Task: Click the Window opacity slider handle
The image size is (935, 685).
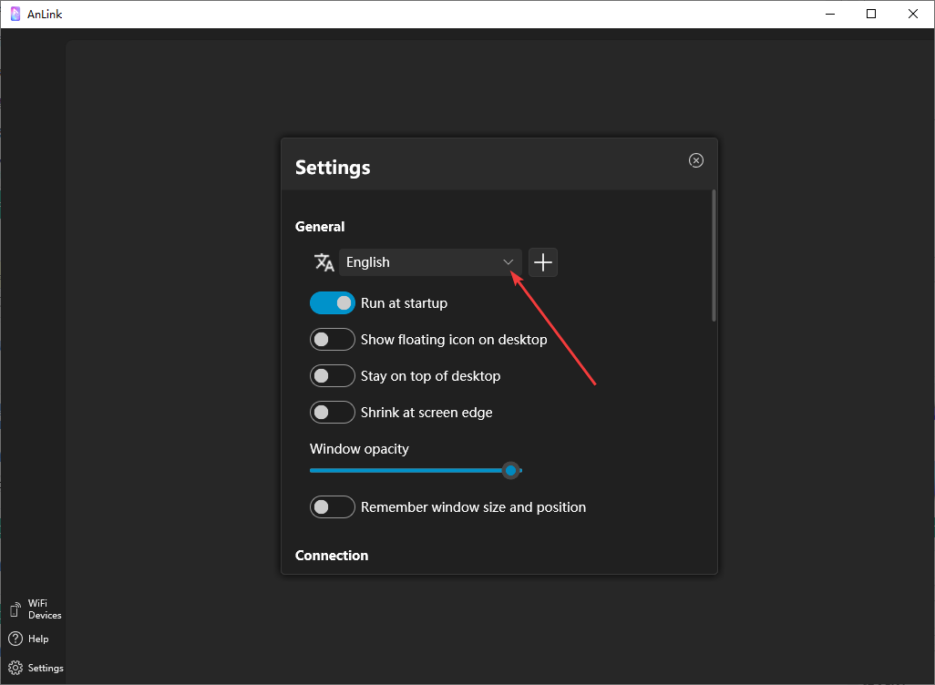Action: (511, 470)
